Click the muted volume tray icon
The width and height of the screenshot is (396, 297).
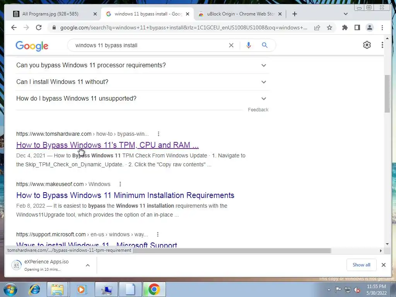pos(357,290)
